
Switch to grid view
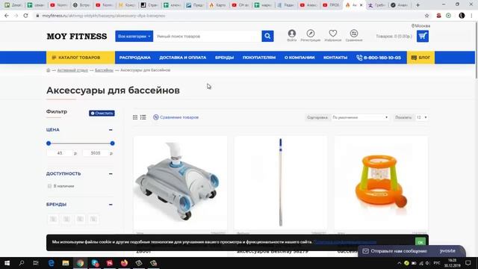135,117
